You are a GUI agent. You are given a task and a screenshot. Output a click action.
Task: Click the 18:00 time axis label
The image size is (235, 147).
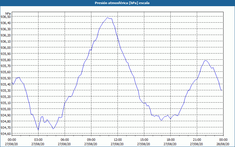tap(171, 140)
